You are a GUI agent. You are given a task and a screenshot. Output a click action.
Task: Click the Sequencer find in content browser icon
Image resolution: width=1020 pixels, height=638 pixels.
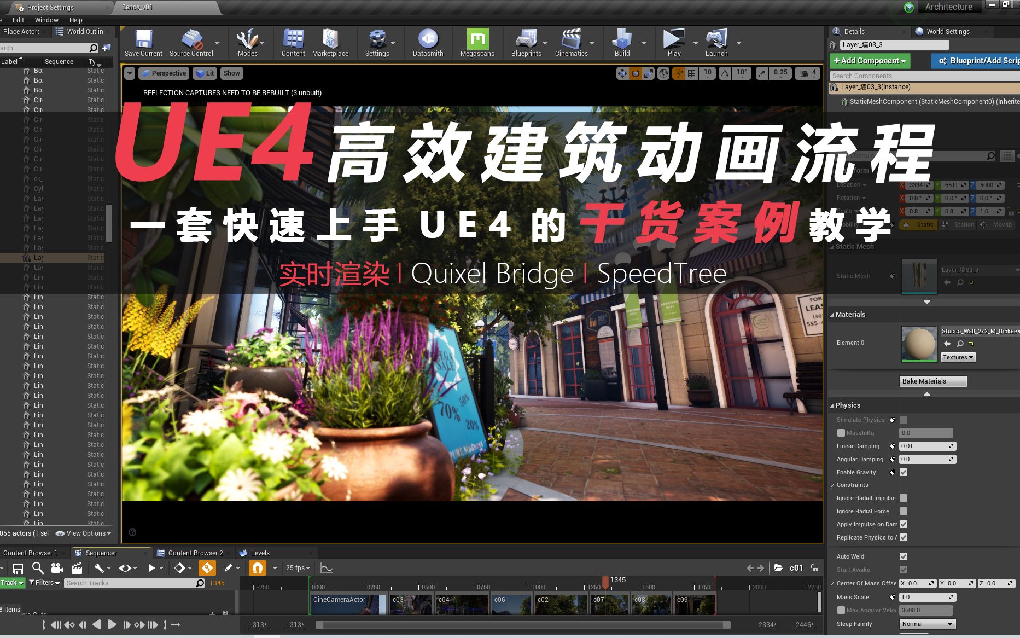click(37, 569)
